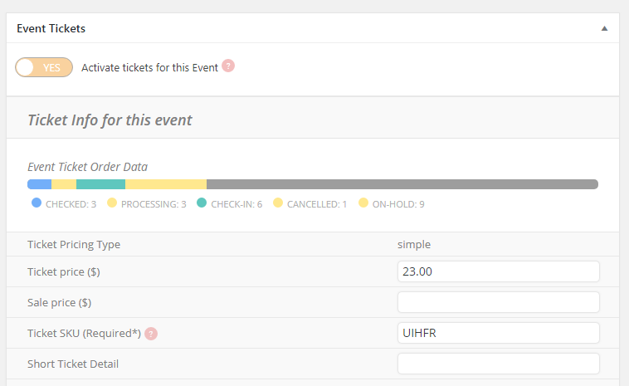Image resolution: width=629 pixels, height=386 pixels.
Task: Click help icon next to Ticket SKU
Action: click(x=151, y=334)
